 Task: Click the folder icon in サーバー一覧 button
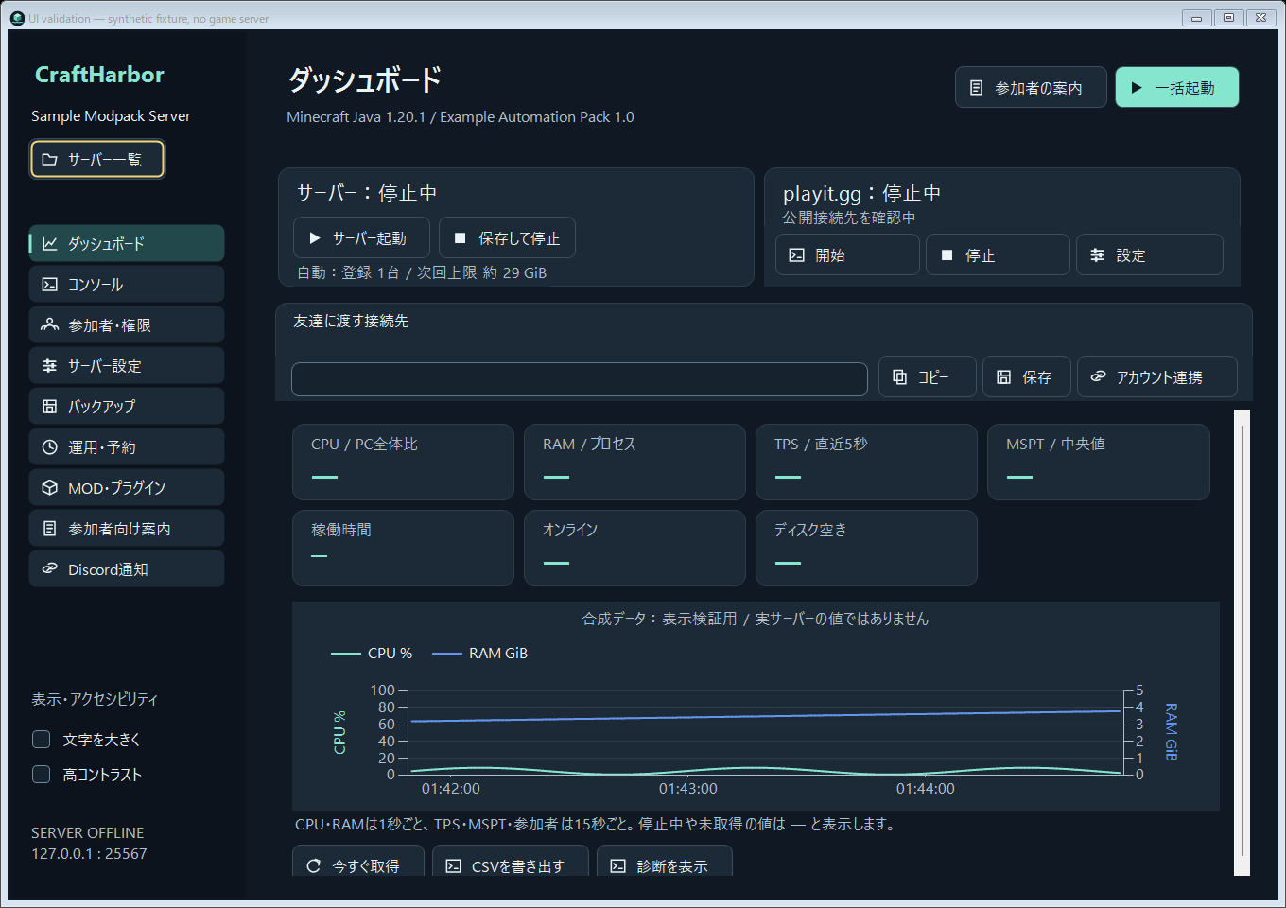coord(50,160)
